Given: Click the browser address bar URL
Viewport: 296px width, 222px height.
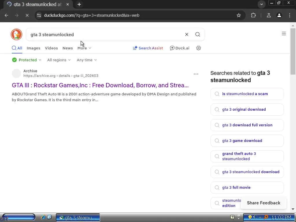Looking at the screenshot, I should [x=92, y=15].
